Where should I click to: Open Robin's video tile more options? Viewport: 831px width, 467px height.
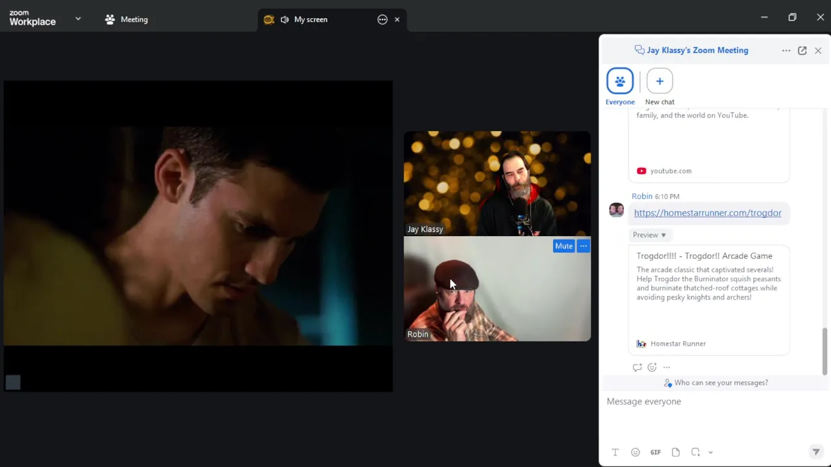click(x=583, y=246)
